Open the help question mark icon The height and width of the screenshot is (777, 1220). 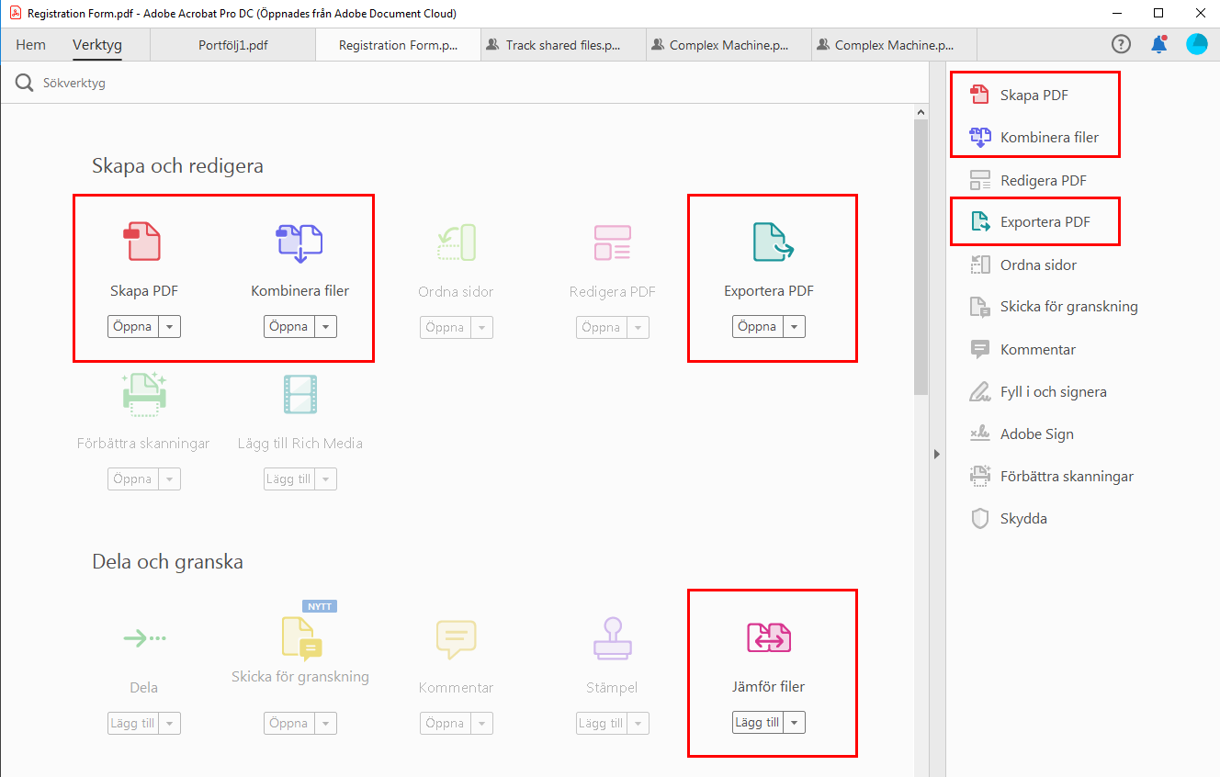point(1121,44)
